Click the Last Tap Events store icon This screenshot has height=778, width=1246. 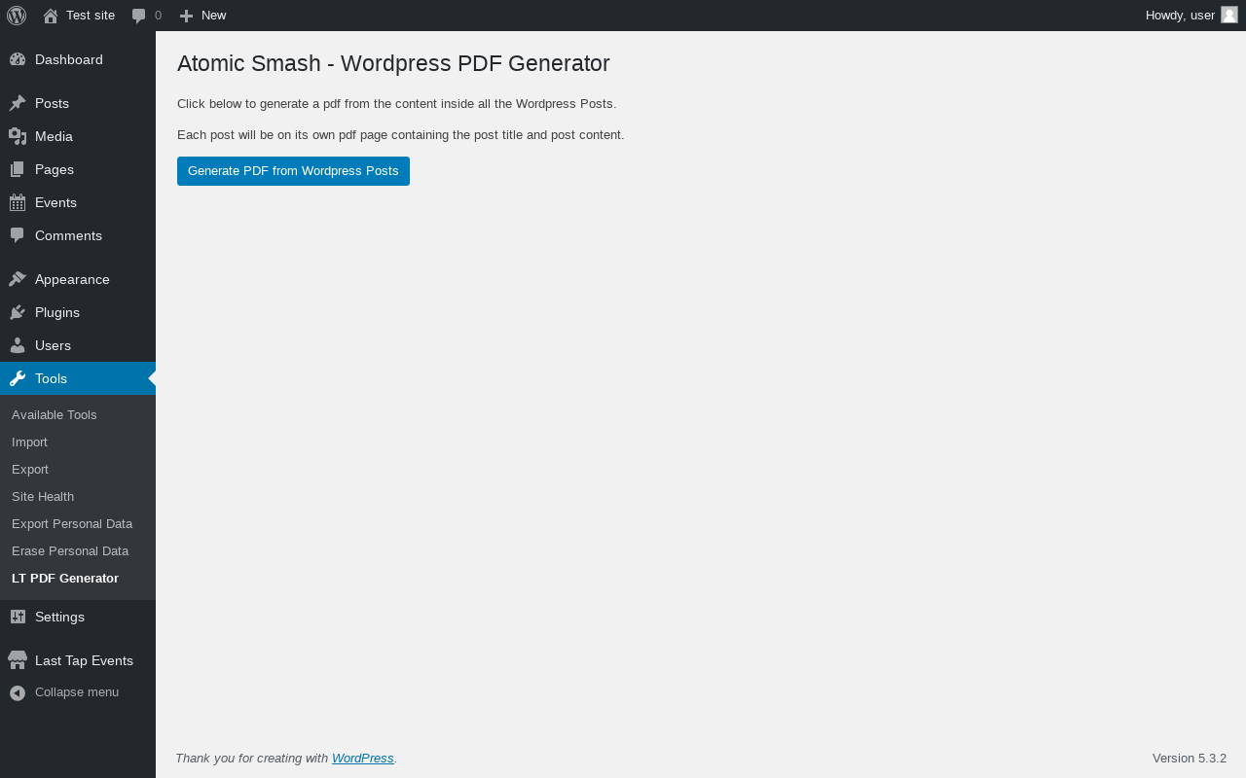pos(18,660)
